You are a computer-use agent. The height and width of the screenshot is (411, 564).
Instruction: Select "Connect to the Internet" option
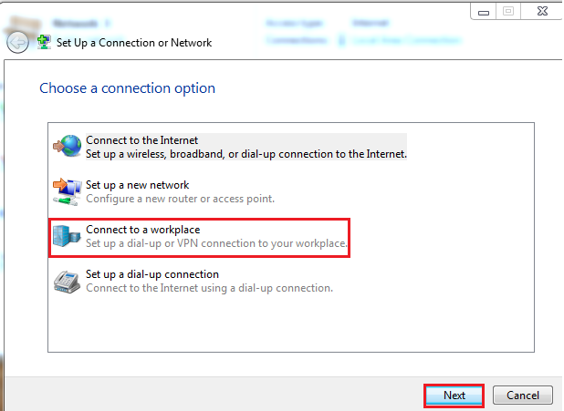coord(141,140)
